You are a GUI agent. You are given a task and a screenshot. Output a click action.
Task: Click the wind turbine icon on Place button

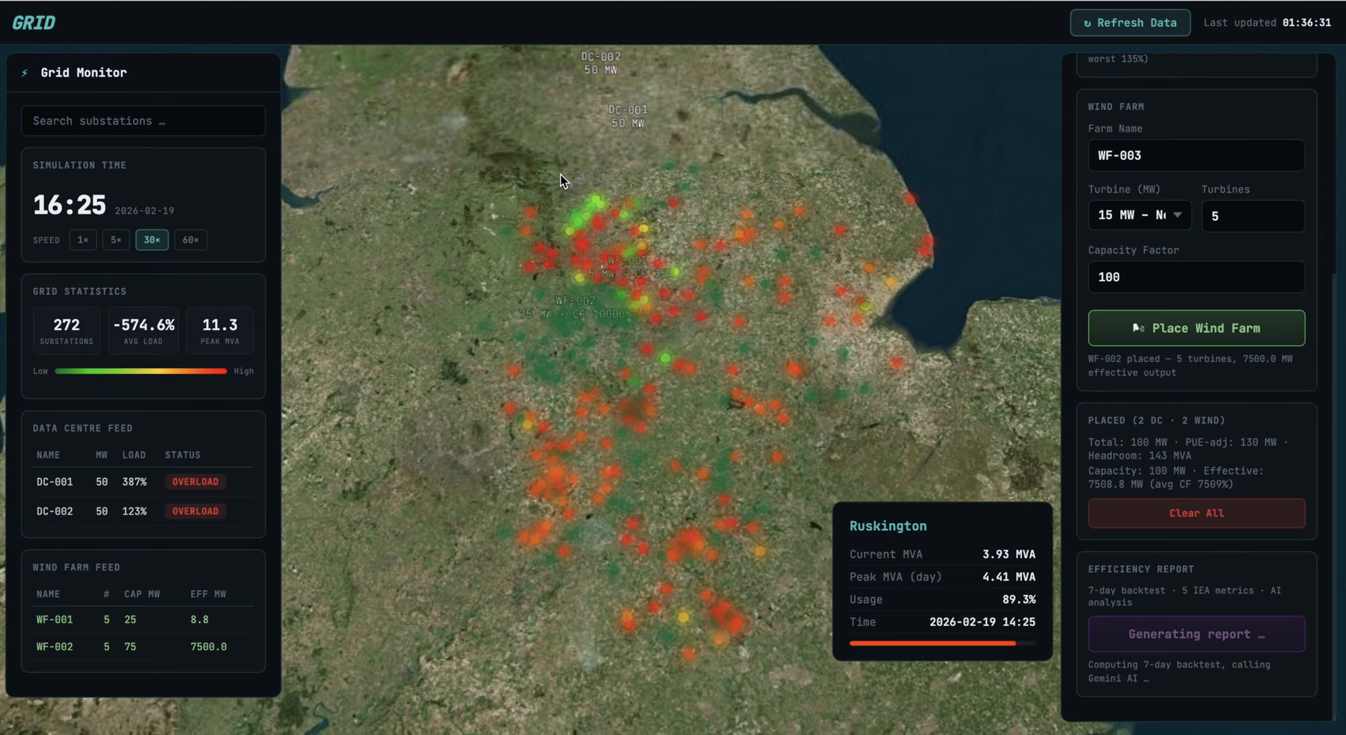[1138, 328]
